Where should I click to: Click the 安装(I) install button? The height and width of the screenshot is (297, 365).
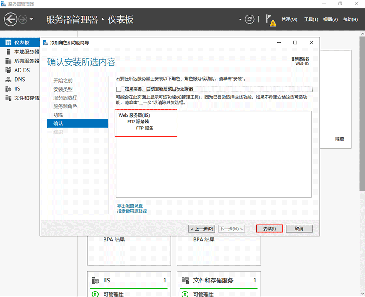[269, 229]
